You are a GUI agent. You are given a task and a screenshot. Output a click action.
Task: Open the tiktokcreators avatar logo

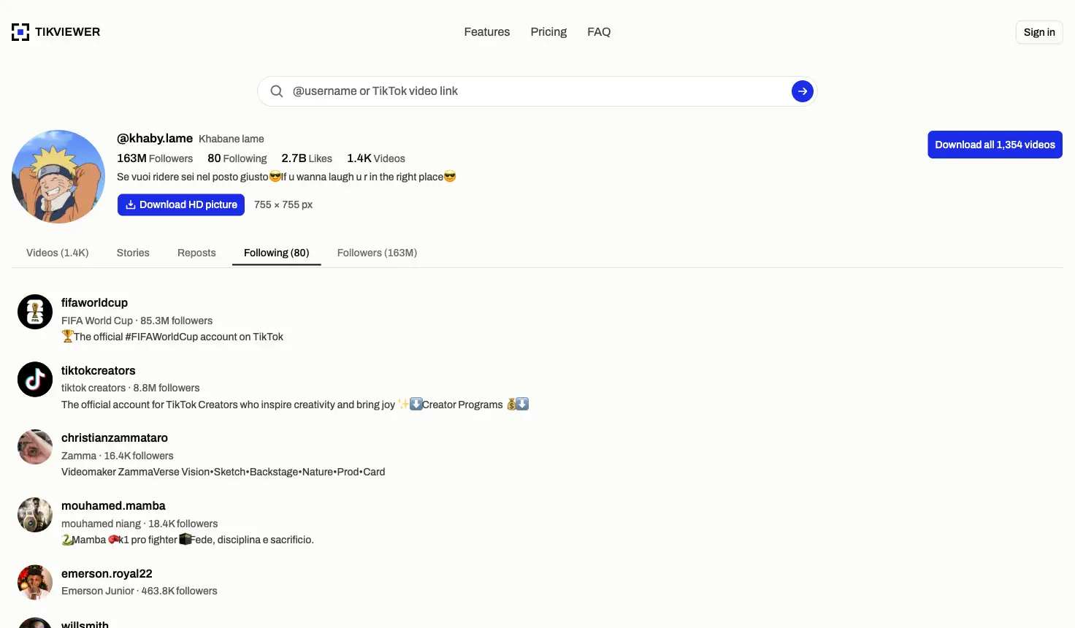point(35,380)
